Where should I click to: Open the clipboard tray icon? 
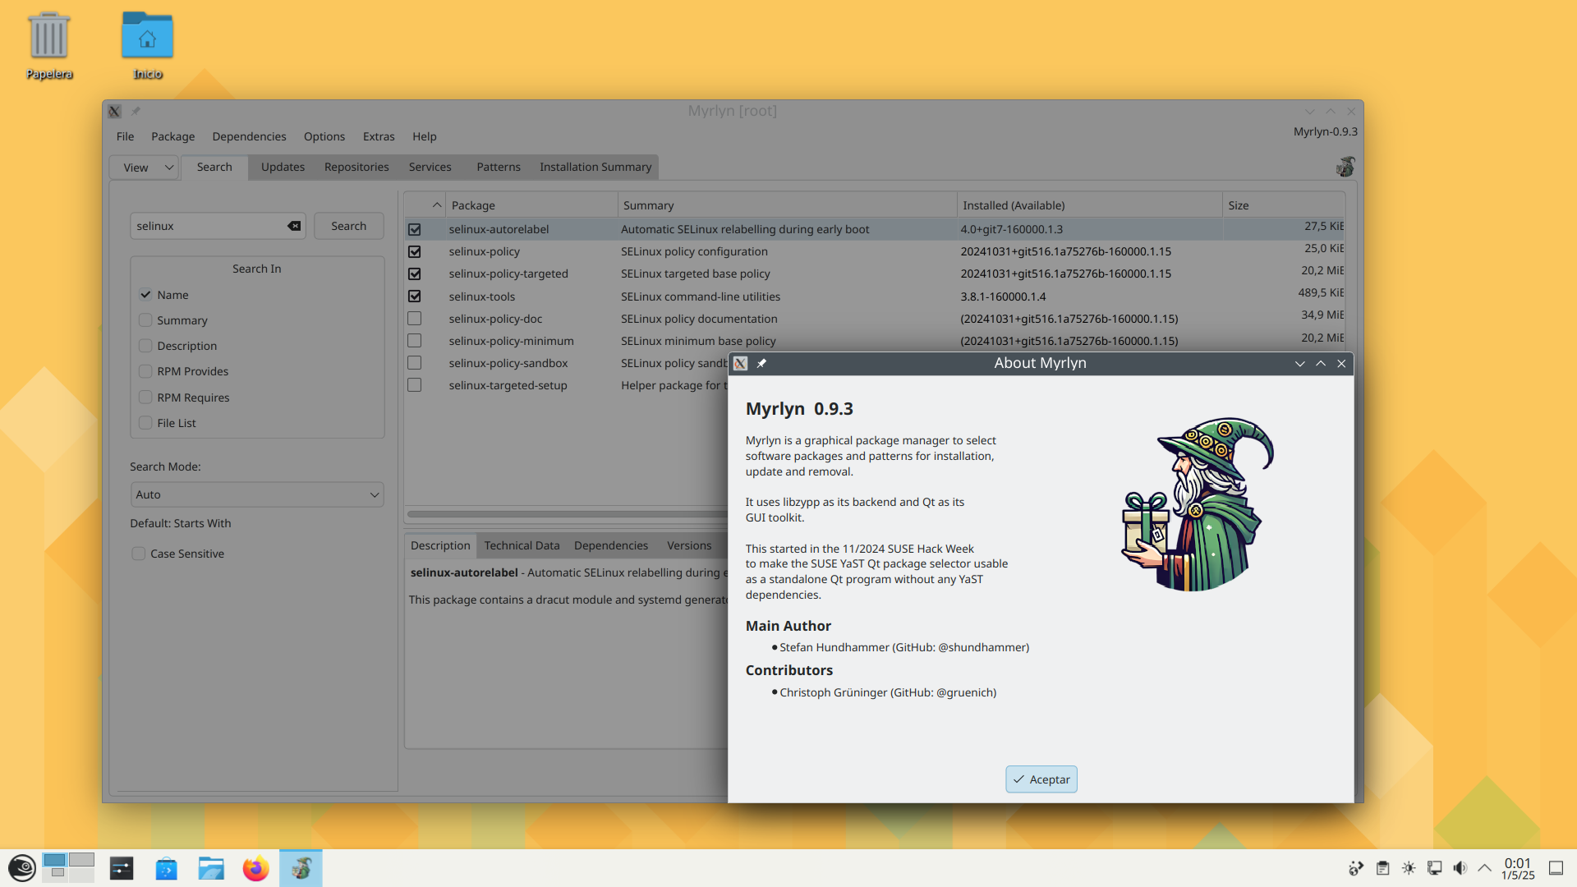point(1383,868)
